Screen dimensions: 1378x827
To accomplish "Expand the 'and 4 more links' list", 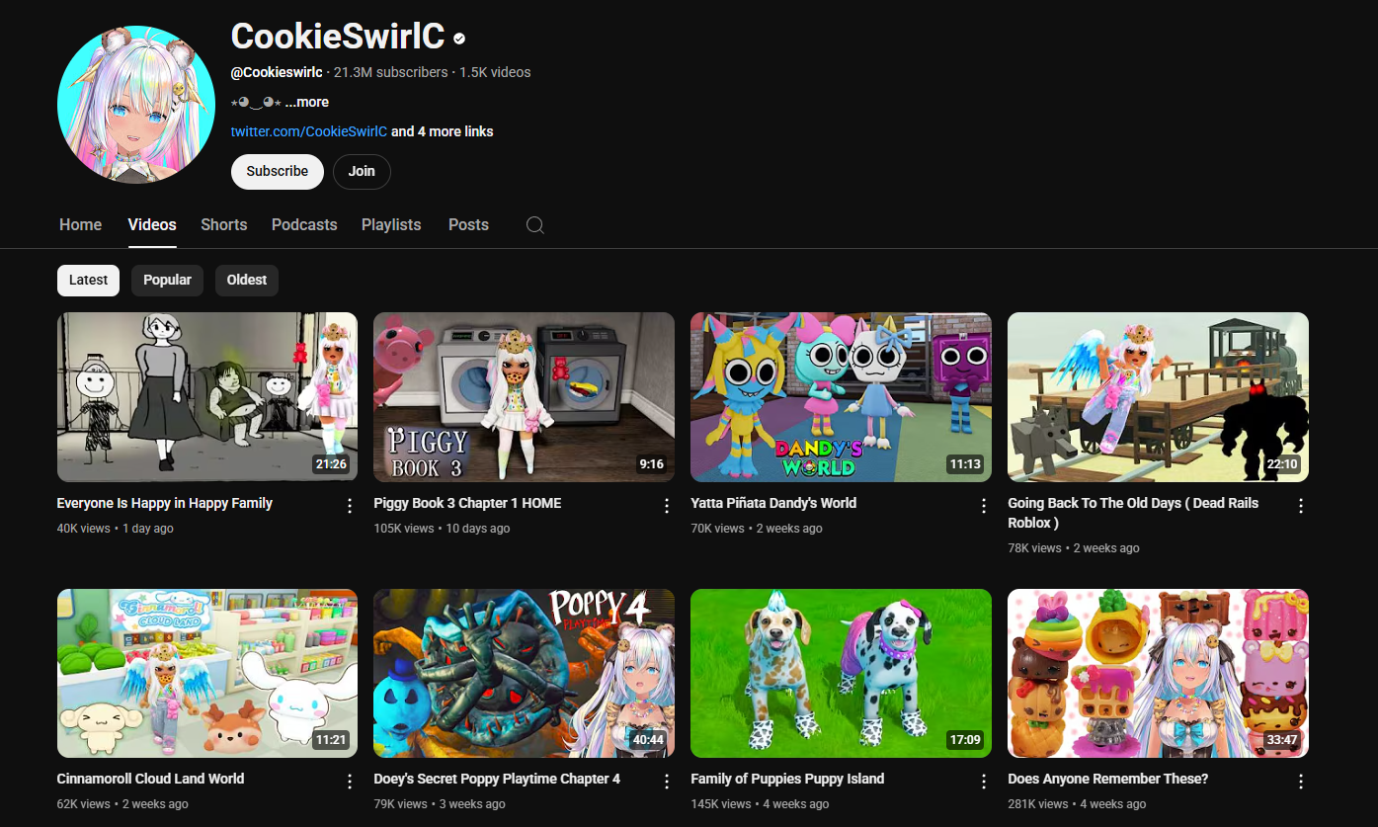I will [442, 131].
